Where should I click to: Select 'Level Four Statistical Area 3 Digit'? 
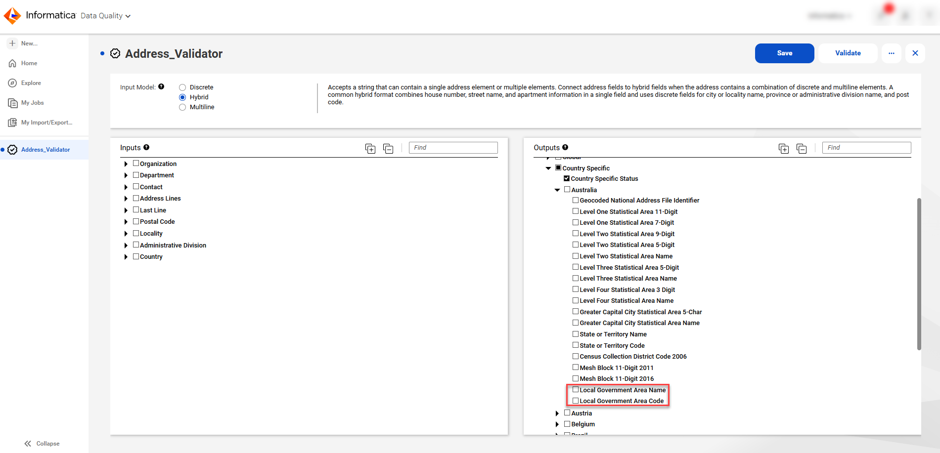(627, 289)
